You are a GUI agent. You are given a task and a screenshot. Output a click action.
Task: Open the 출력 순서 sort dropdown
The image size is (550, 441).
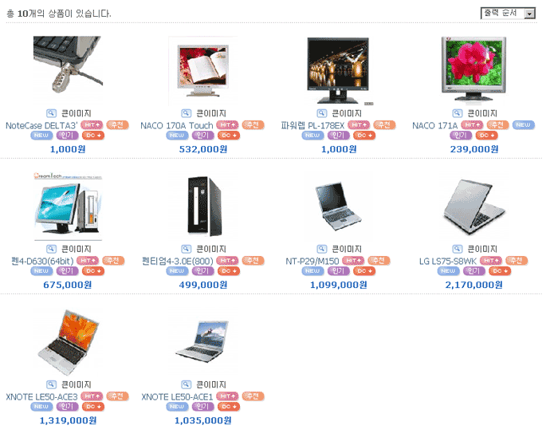click(x=508, y=14)
